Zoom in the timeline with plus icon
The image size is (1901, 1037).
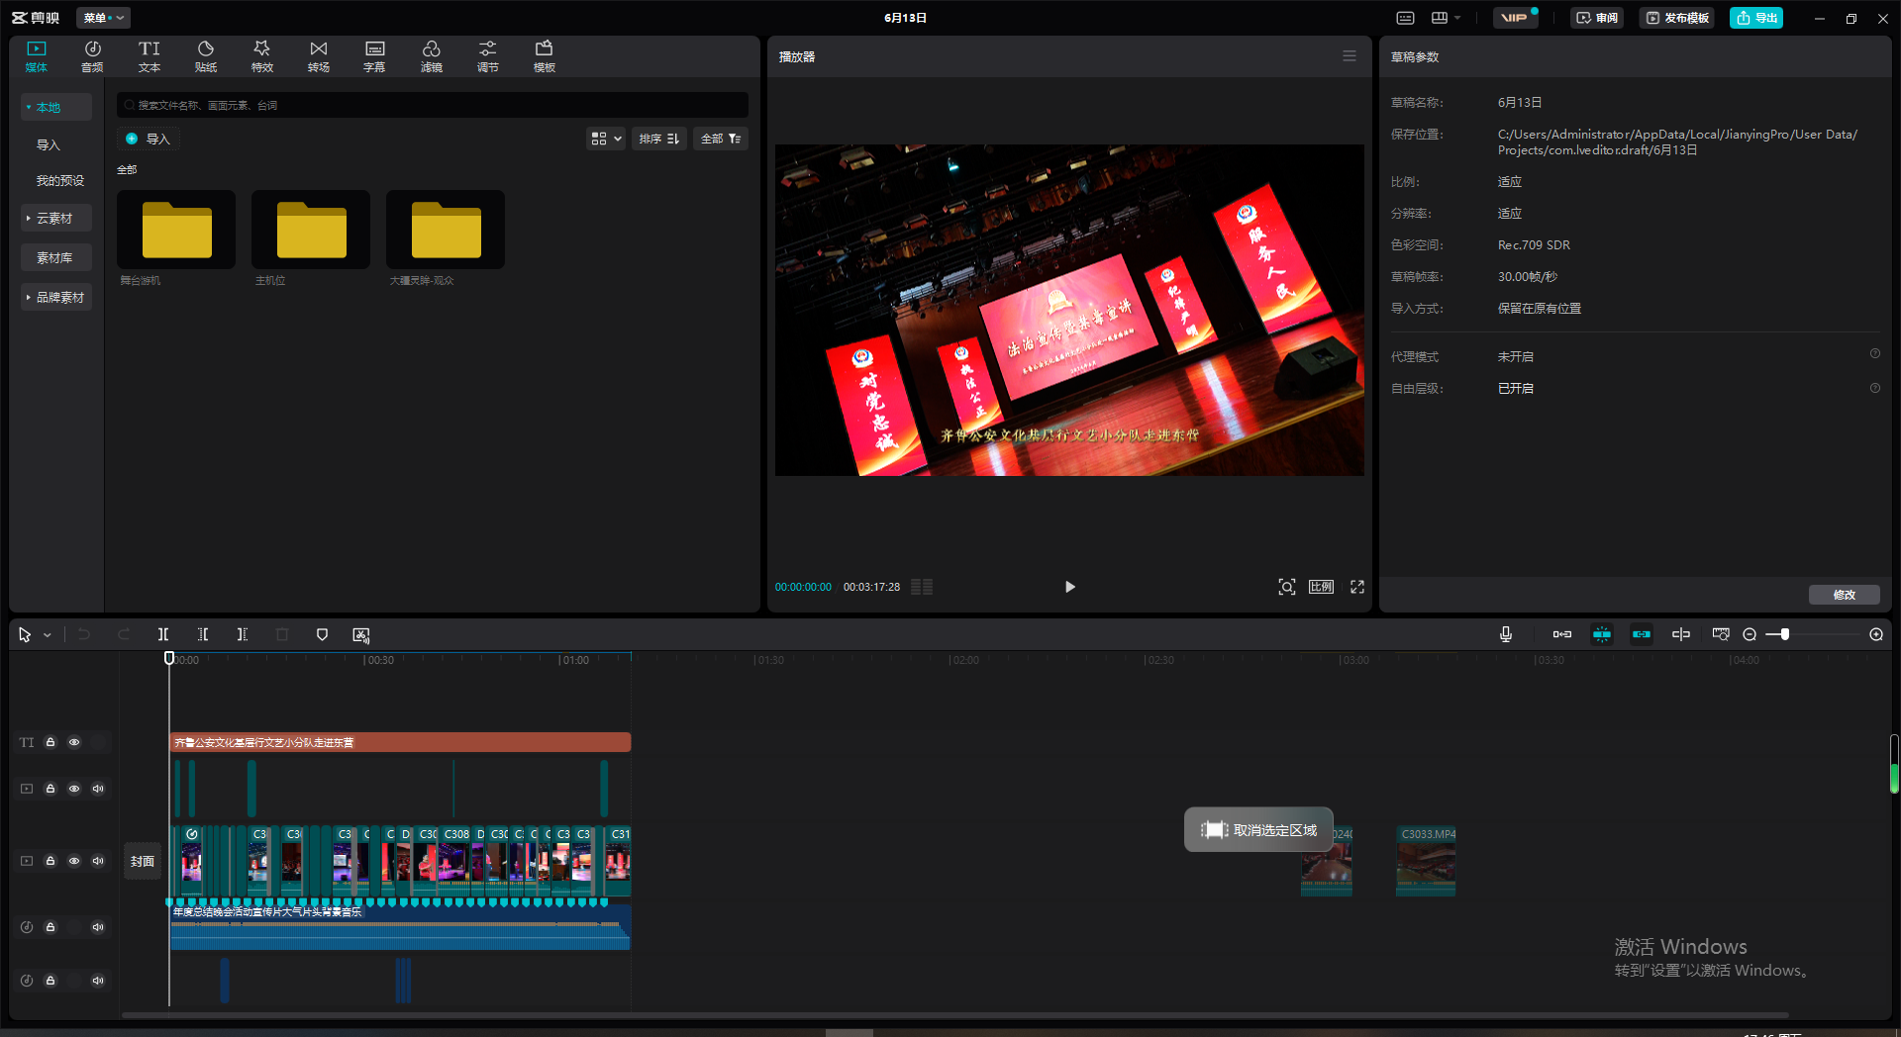(x=1876, y=634)
